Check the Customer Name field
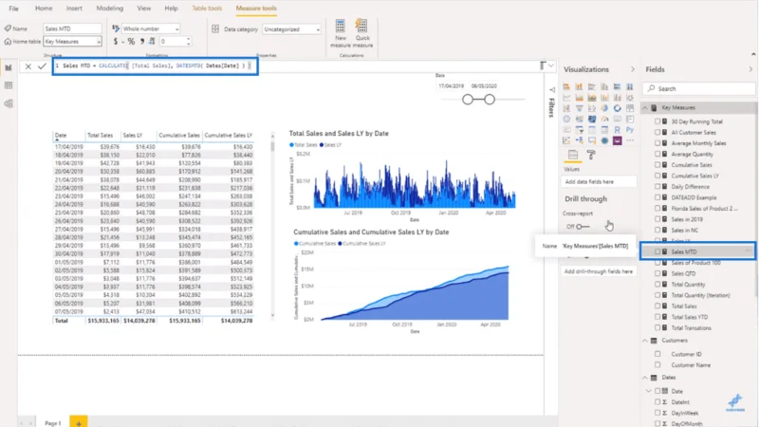759x427 pixels. (657, 365)
